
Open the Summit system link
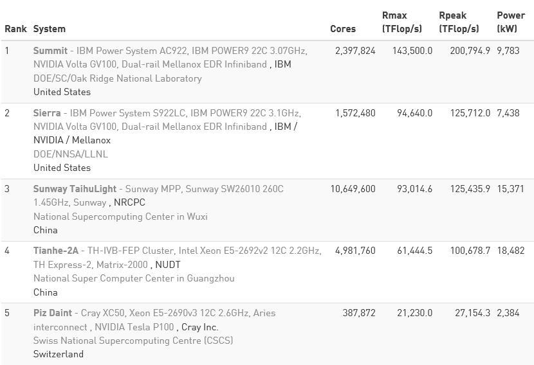point(50,51)
